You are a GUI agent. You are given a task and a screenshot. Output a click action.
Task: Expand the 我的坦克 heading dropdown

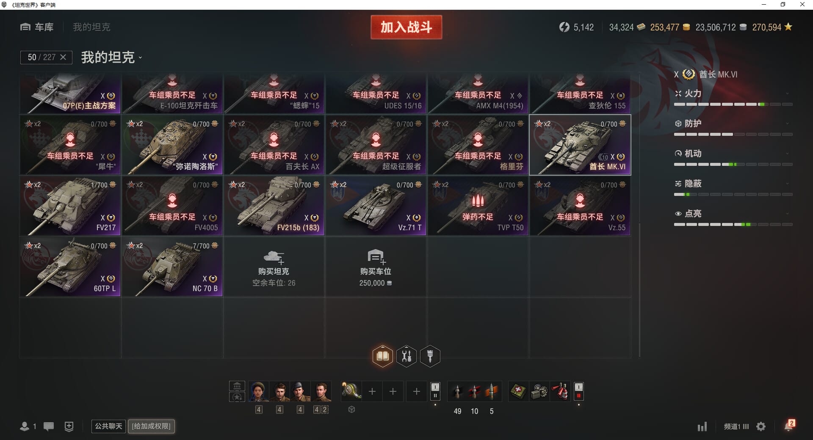[x=140, y=58]
